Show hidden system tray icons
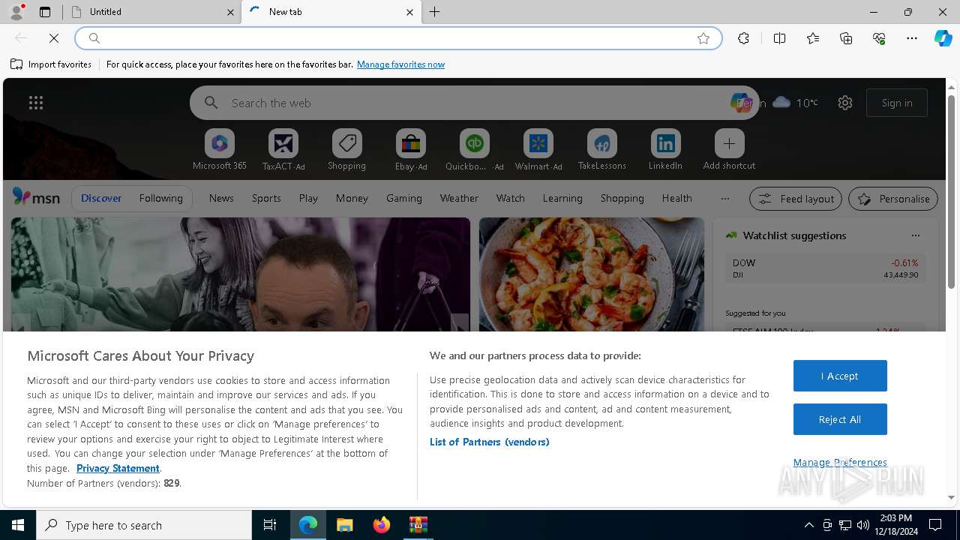 click(808, 525)
